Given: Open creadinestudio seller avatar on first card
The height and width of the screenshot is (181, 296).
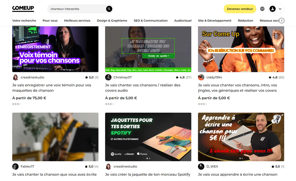Looking at the screenshot, I should (15, 77).
